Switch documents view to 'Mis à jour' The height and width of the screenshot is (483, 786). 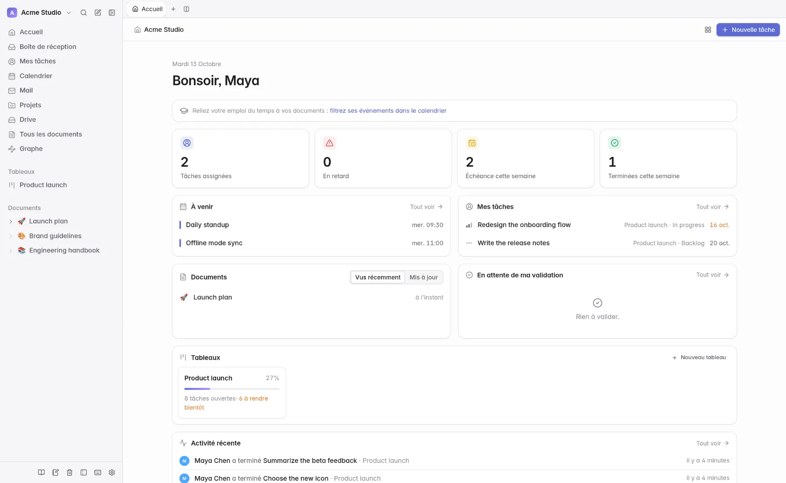coord(424,277)
